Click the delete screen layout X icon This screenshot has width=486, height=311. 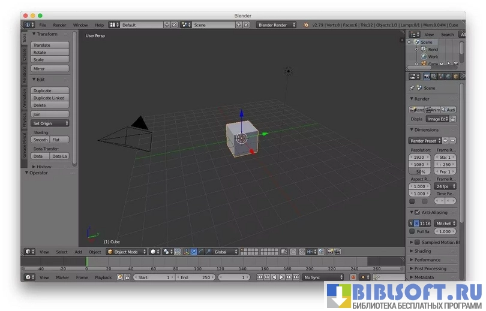point(175,25)
